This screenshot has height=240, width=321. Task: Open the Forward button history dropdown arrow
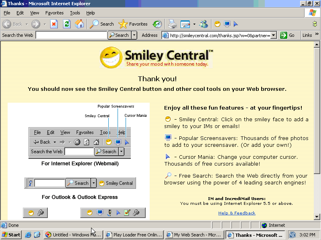coord(45,24)
